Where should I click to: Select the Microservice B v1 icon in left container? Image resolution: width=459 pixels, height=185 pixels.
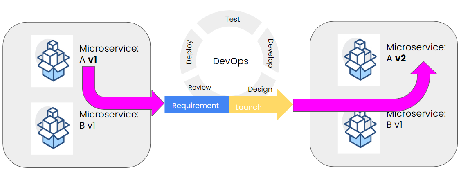pos(52,129)
